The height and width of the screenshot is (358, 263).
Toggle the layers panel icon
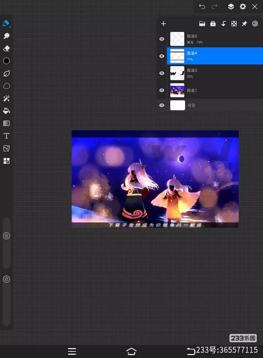(x=231, y=7)
